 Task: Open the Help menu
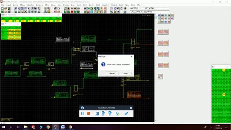[x=133, y=5]
